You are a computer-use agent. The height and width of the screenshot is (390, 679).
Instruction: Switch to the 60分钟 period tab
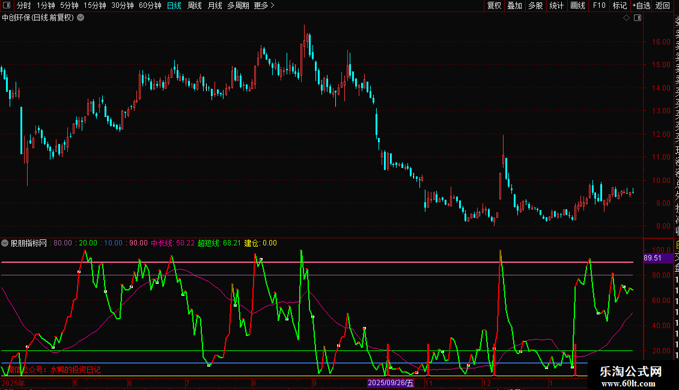[x=150, y=5]
